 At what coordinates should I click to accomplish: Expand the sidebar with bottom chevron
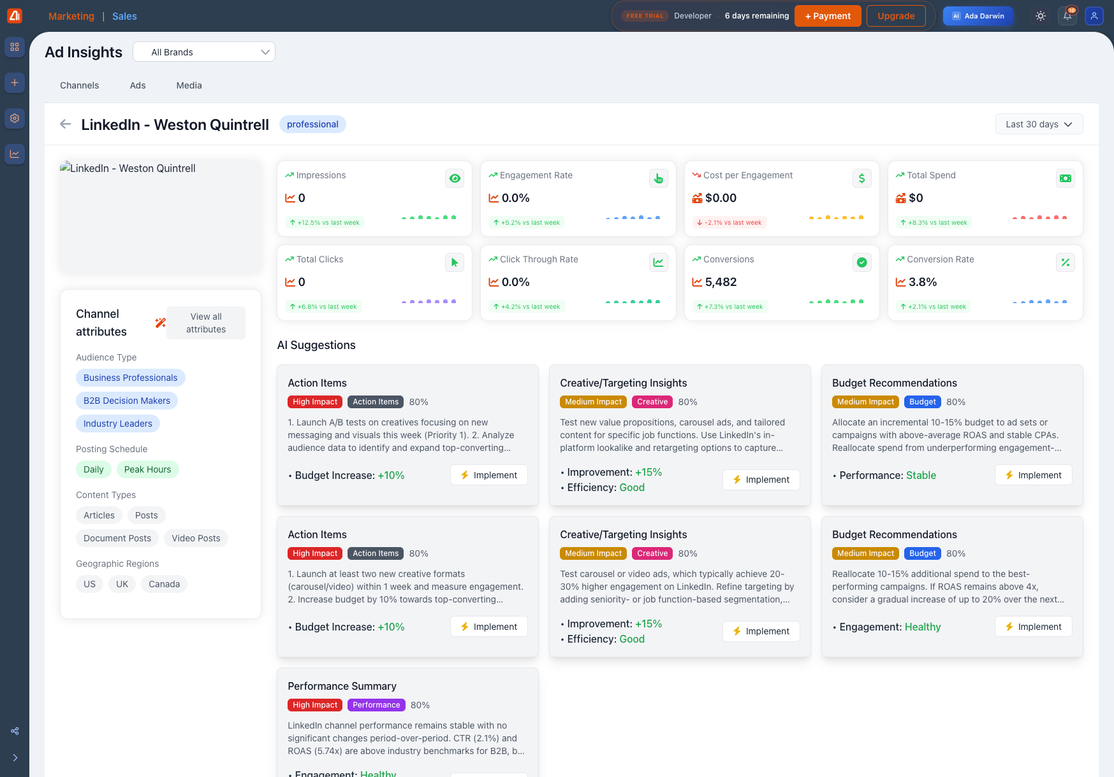15,758
